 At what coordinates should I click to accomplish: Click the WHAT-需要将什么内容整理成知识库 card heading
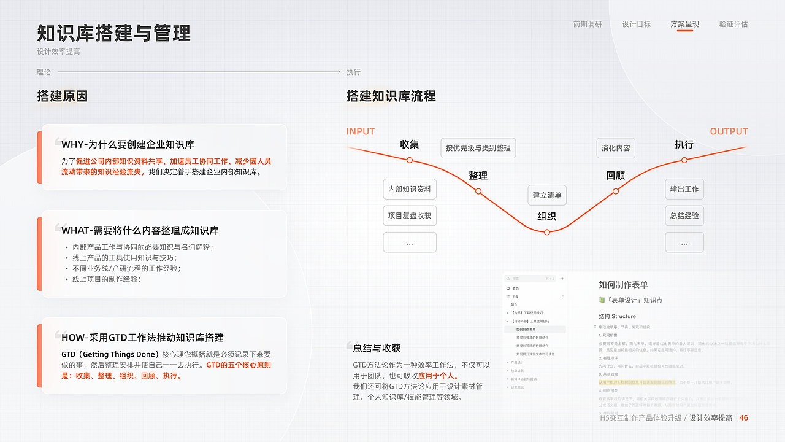(140, 231)
